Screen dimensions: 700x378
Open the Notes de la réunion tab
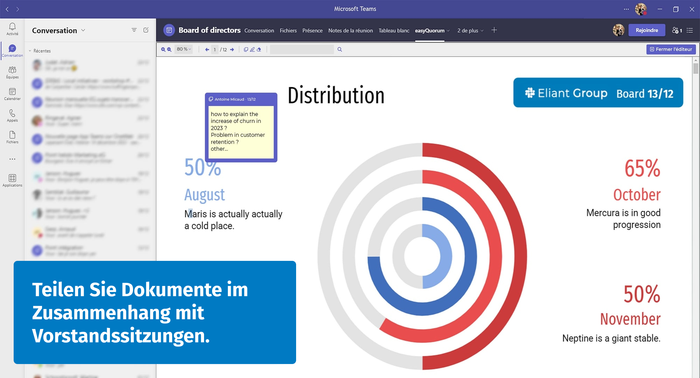pos(350,31)
